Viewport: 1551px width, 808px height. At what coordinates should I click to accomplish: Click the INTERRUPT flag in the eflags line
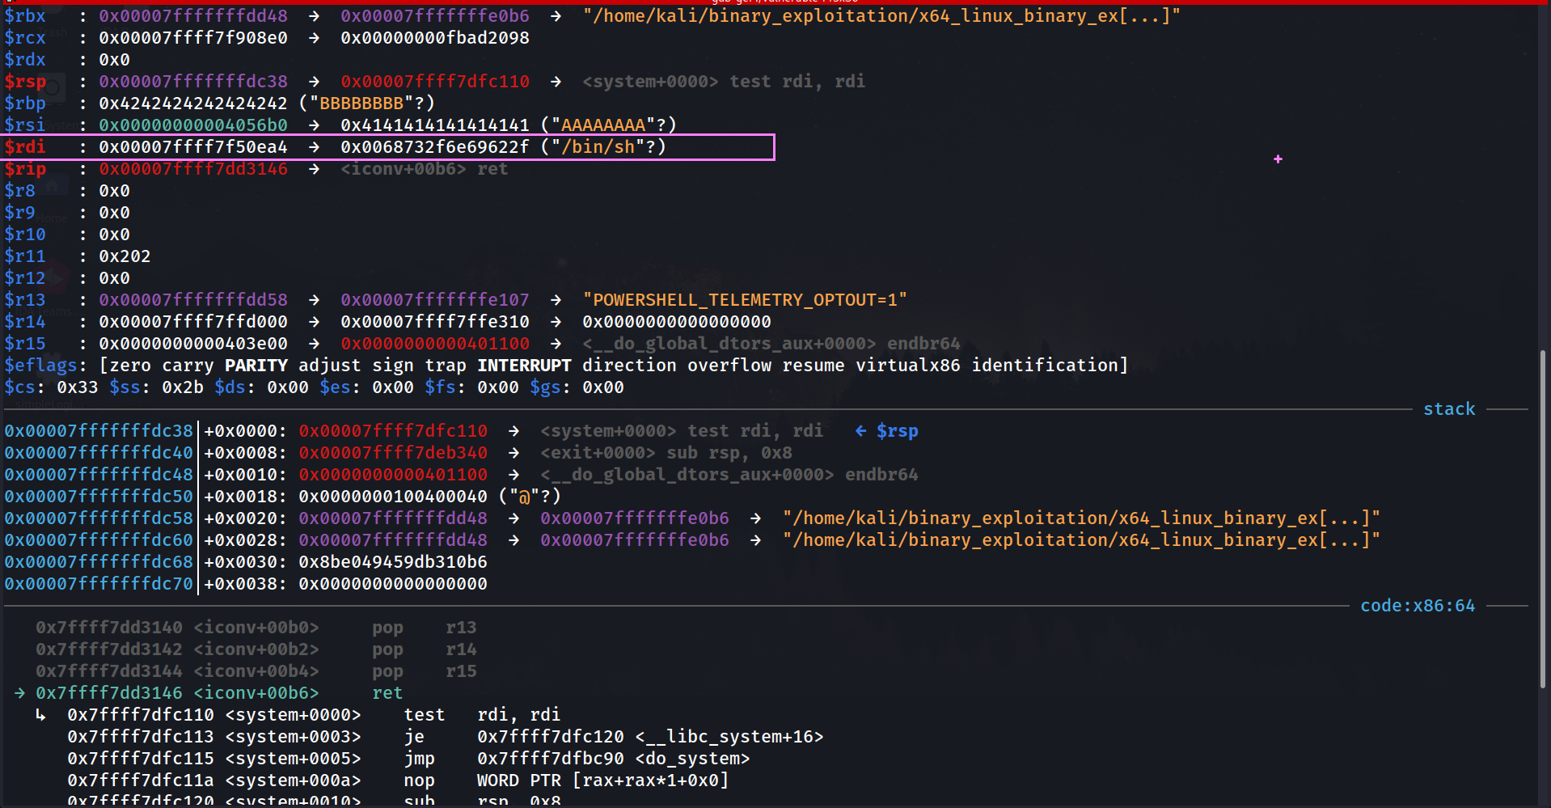(x=523, y=366)
